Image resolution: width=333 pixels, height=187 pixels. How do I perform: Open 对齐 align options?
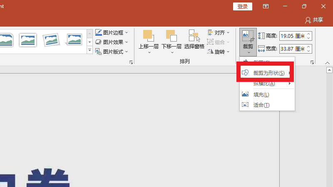coord(219,32)
